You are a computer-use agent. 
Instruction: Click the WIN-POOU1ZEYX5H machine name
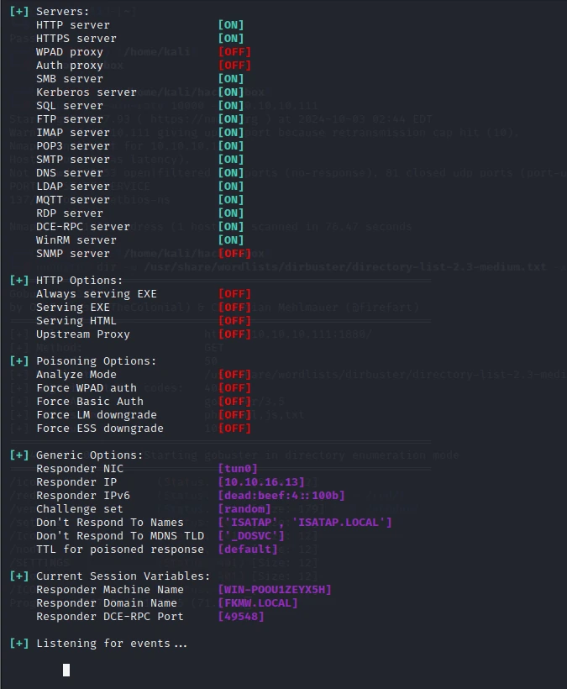pyautogui.click(x=275, y=590)
